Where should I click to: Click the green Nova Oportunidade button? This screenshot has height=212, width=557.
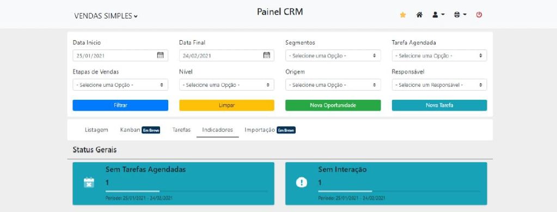point(333,105)
